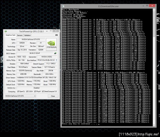This screenshot has width=160, height=137.
Task: Maximize the GPU-Z window
Action: pos(51,31)
